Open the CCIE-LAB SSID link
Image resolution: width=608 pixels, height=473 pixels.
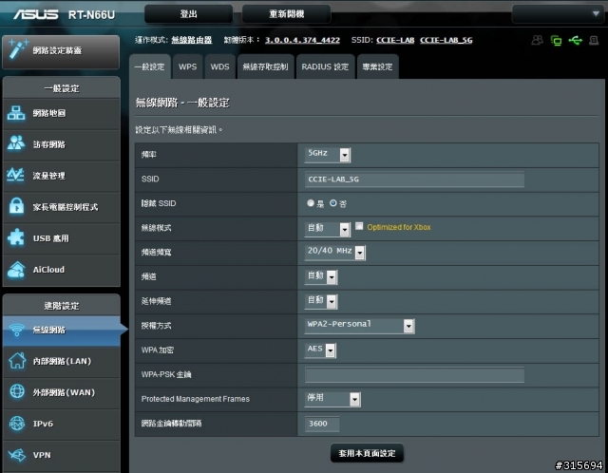(x=395, y=40)
